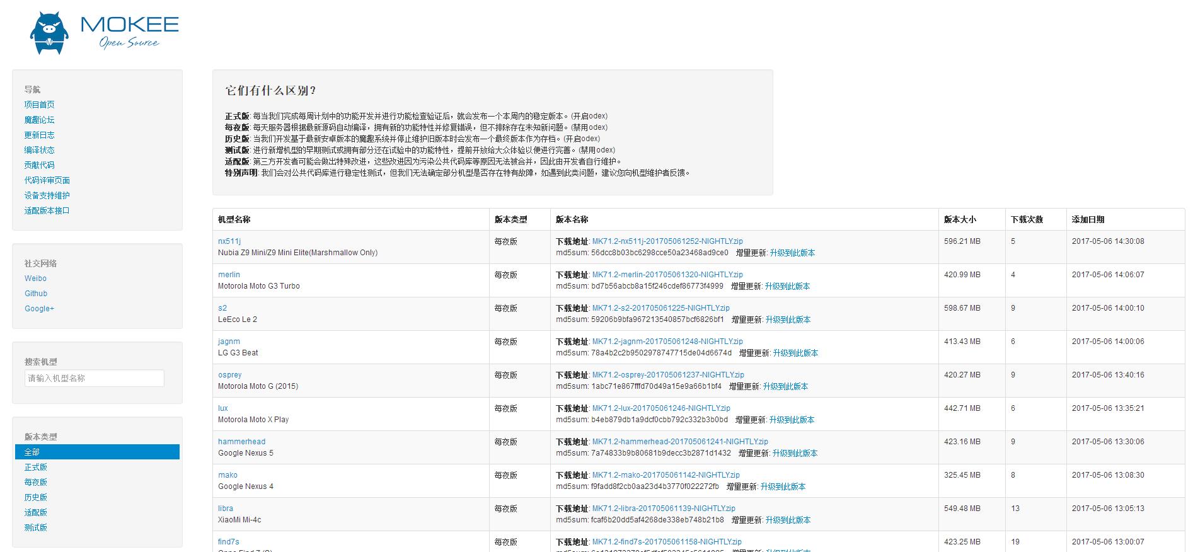The image size is (1193, 552).
Task: Go to the 魔趣论坛 forum link
Action: [40, 120]
